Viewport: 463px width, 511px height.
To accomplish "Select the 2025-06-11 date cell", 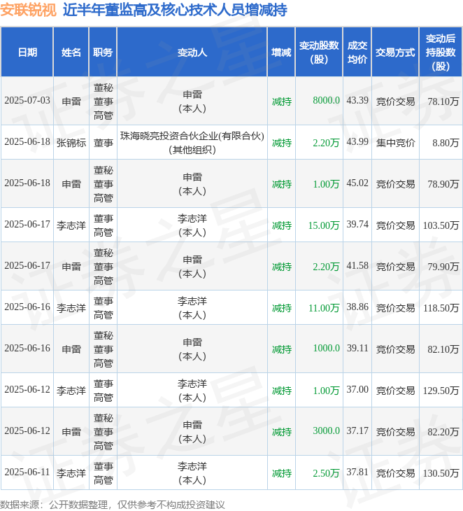I will point(27,473).
